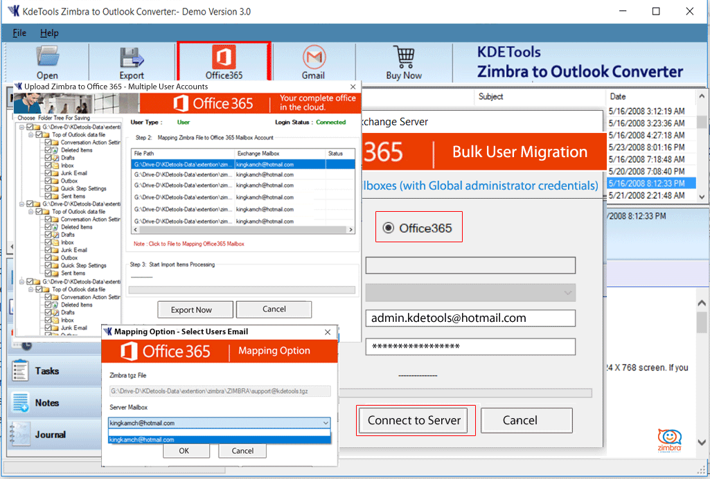Open the Gmail migration option
Screen dimensions: 710x479
click(314, 59)
